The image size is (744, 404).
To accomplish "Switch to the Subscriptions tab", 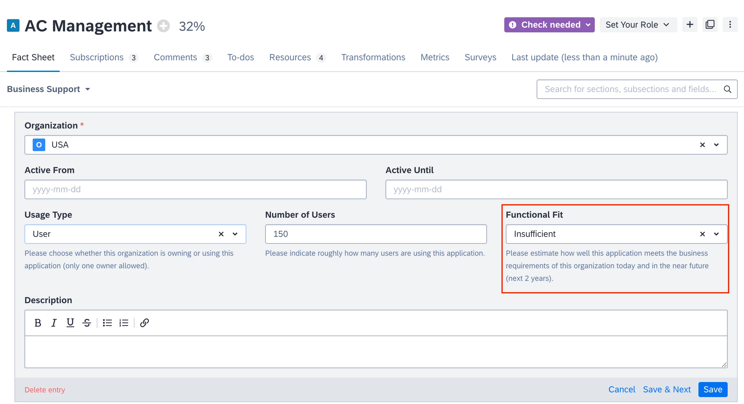I will tap(97, 57).
